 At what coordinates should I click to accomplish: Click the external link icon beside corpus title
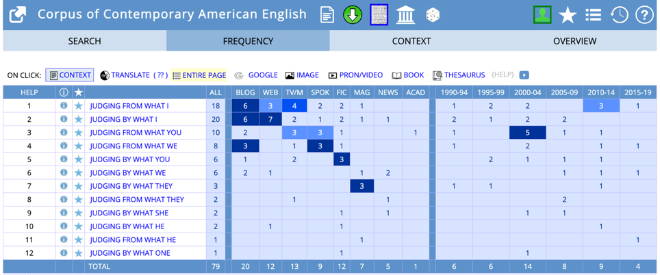click(17, 15)
